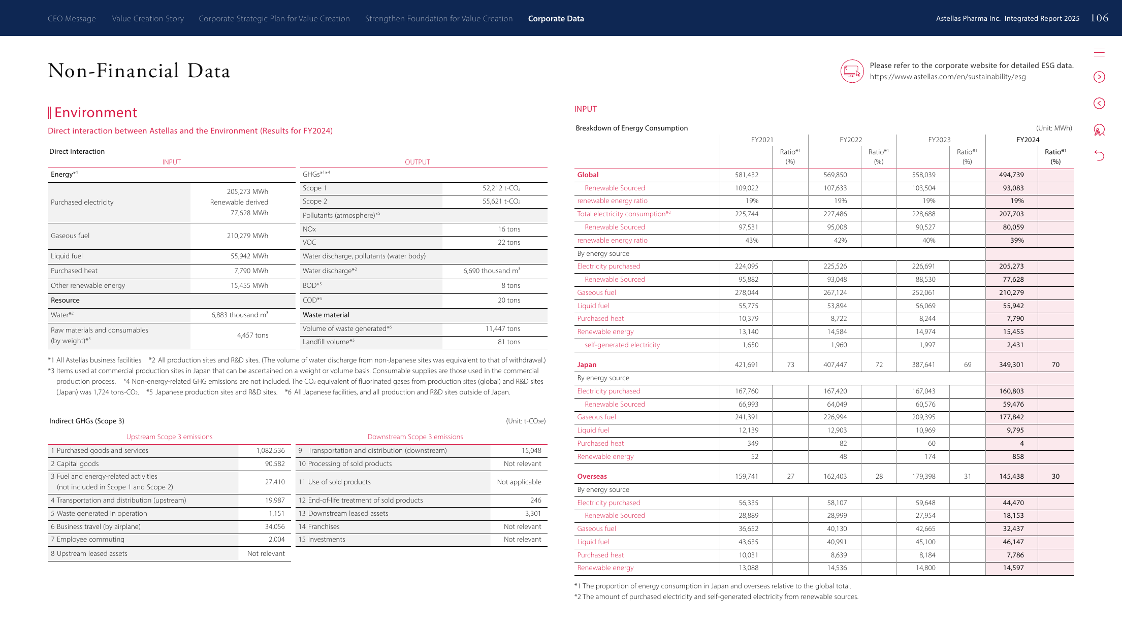Click the page number 106
Viewport: 1122px width, 630px height.
(1099, 18)
